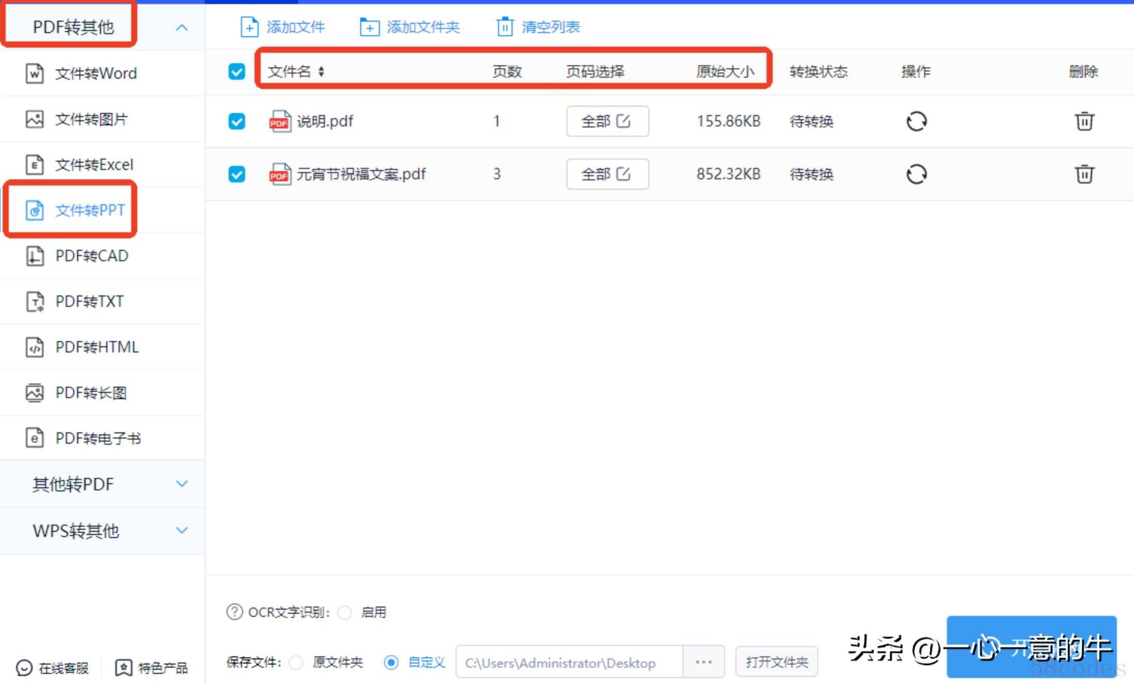Screen dimensions: 1134x683
Task: Start conversion icon for 元宵节祝福文案.pdf
Action: (x=916, y=174)
